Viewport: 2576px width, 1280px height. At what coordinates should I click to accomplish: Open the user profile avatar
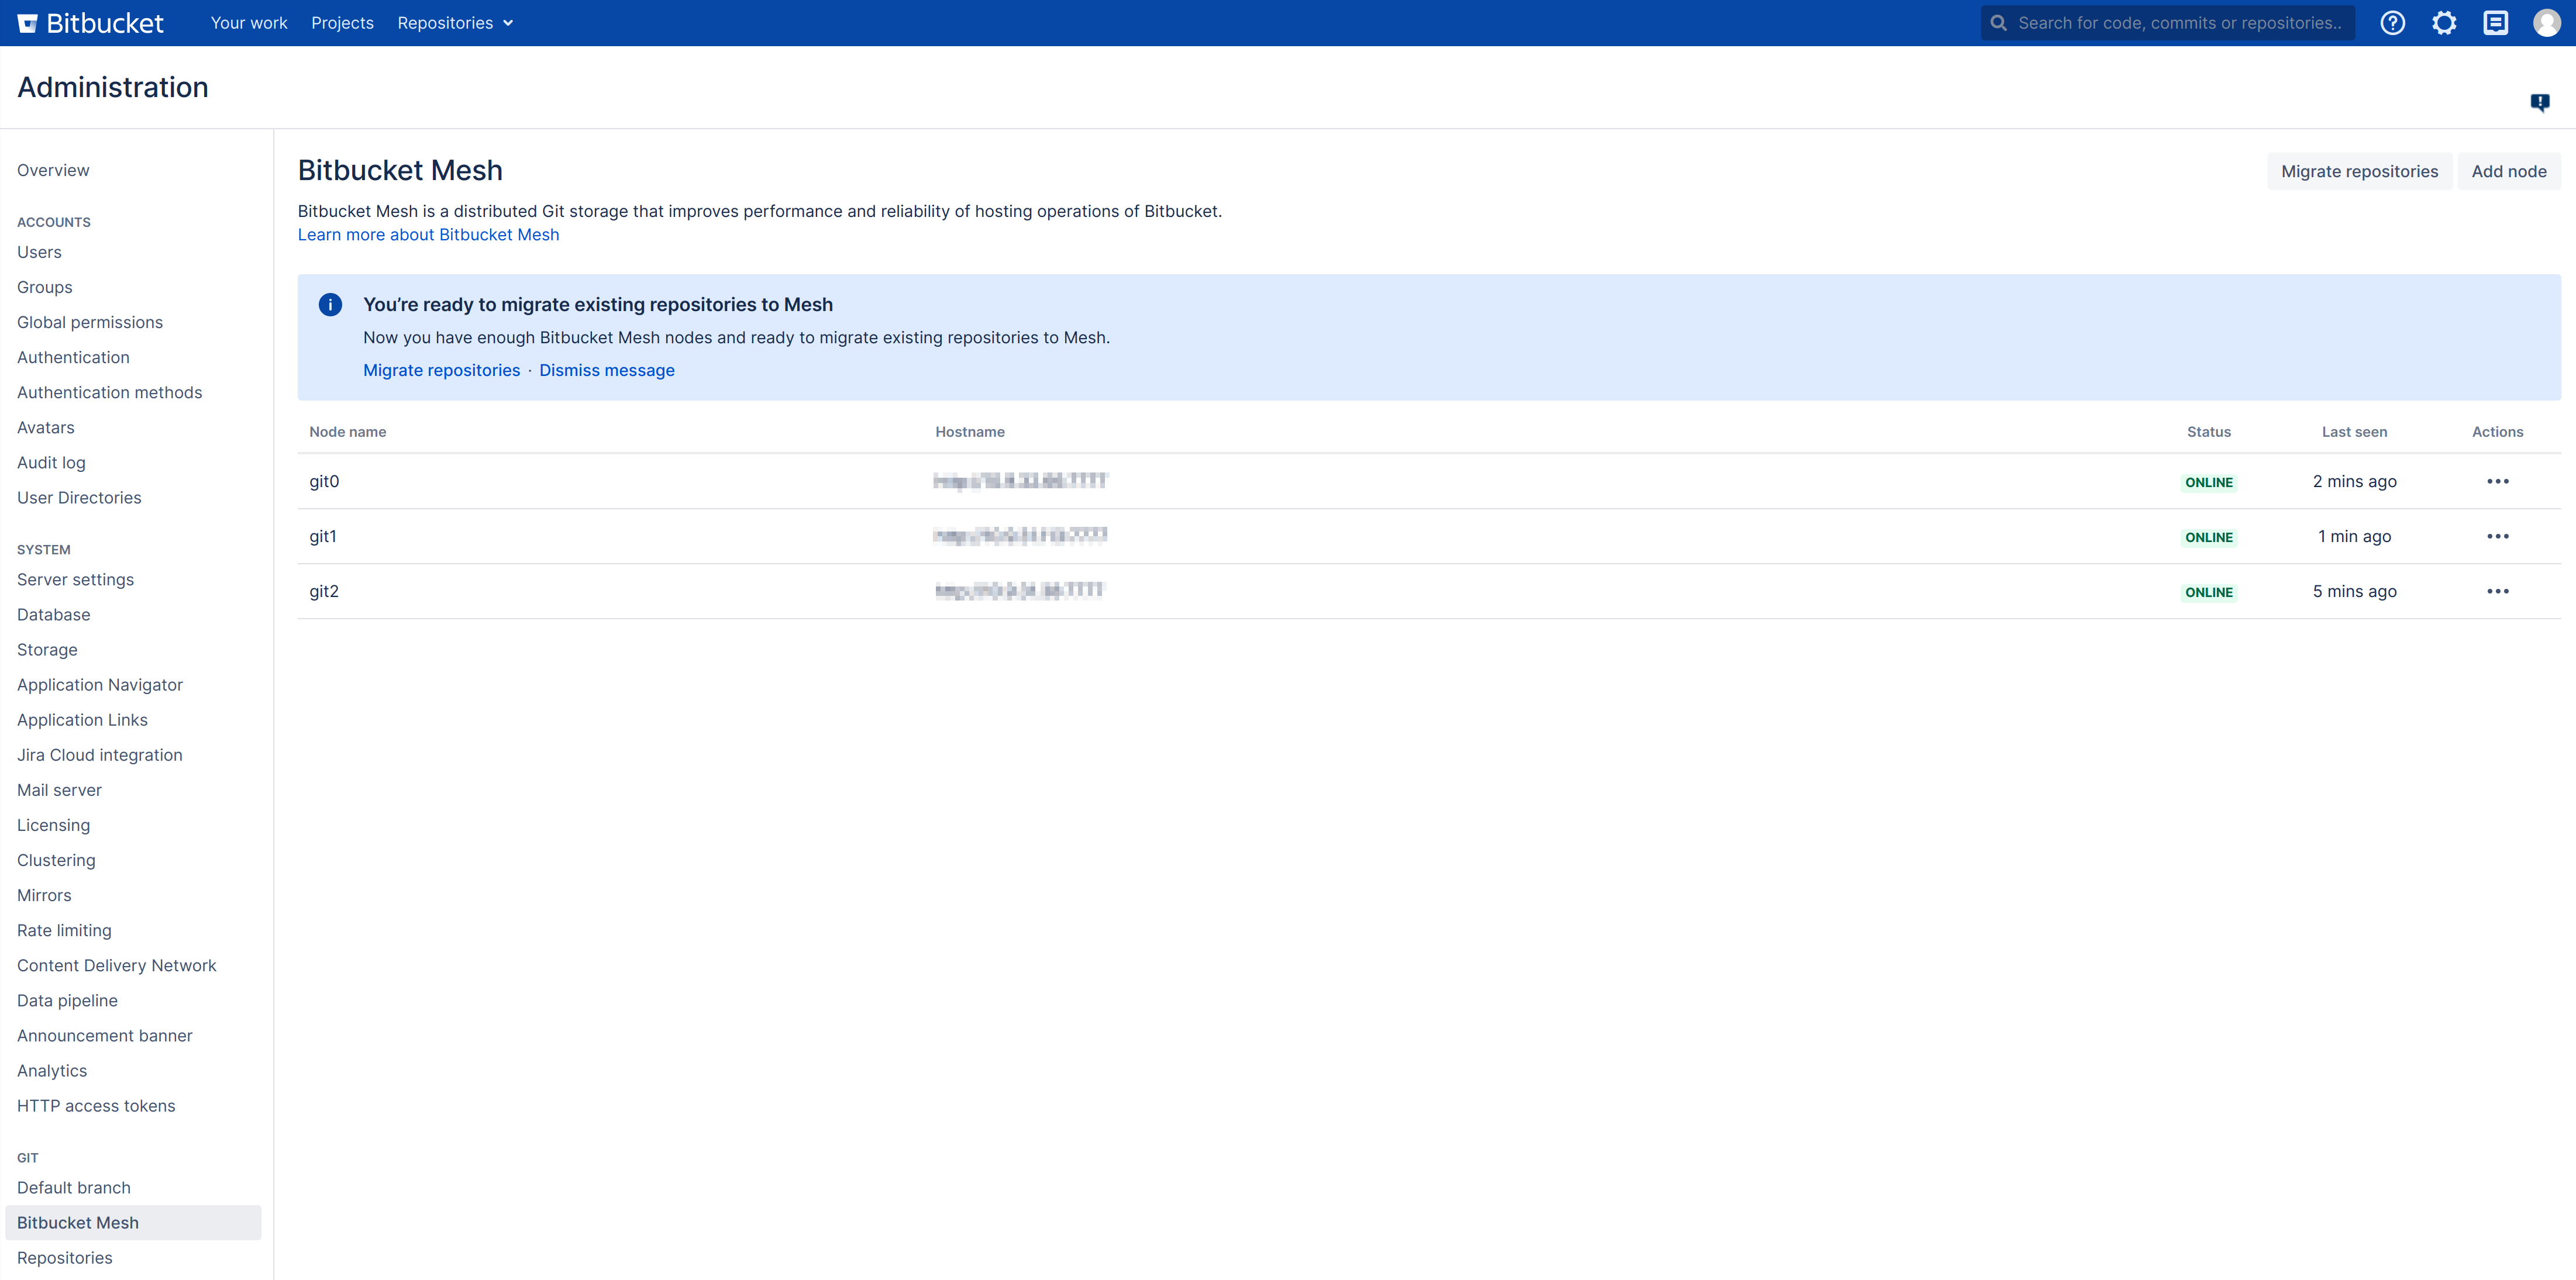tap(2546, 23)
